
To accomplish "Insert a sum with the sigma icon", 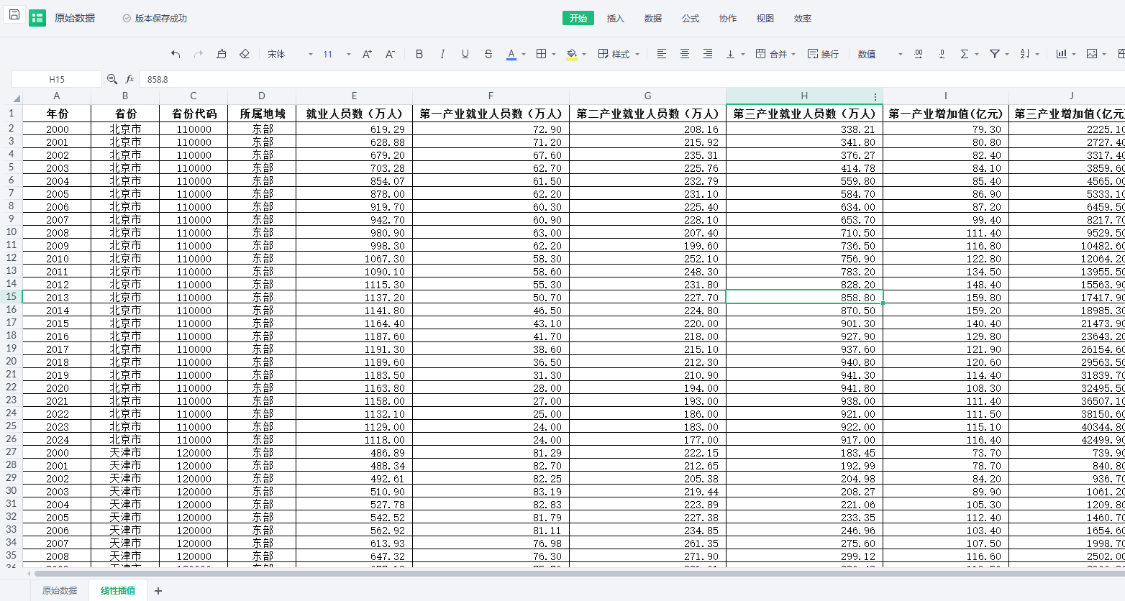I will click(x=965, y=54).
